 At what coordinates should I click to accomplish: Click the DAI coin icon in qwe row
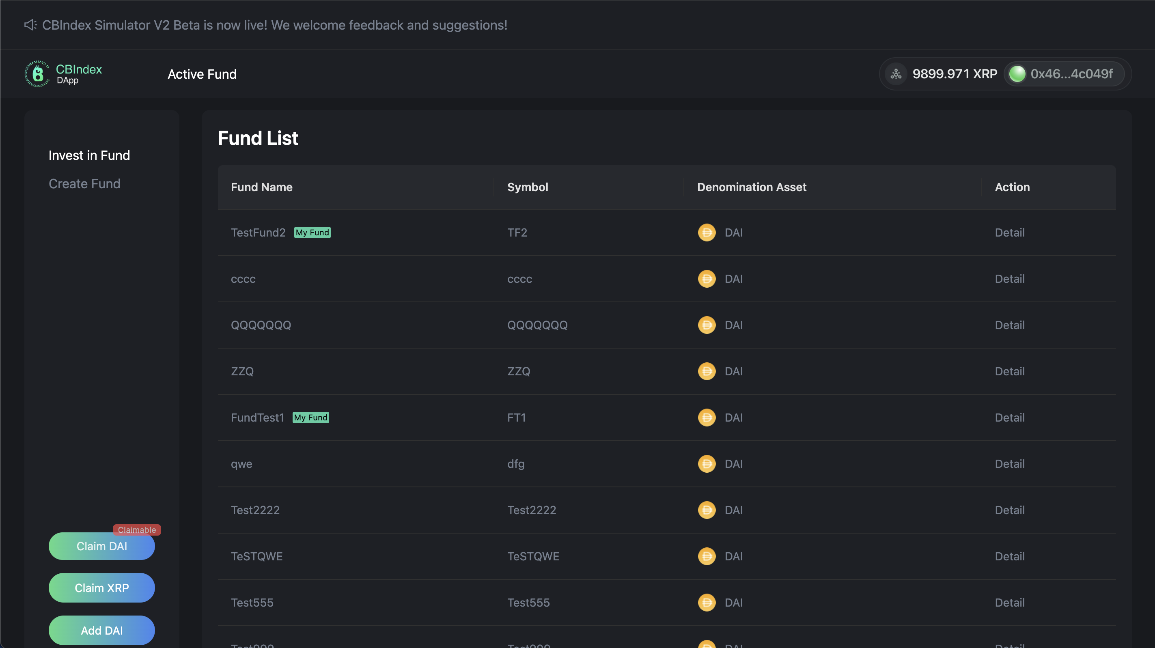coord(706,464)
